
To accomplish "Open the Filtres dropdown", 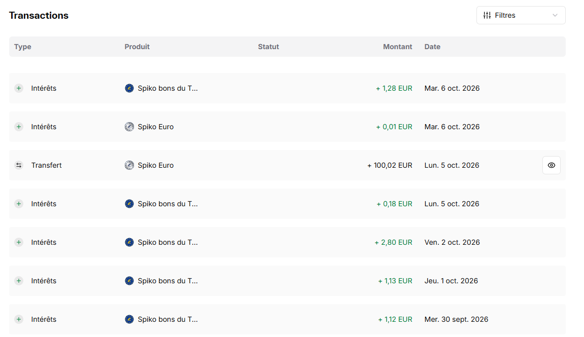I will [521, 15].
